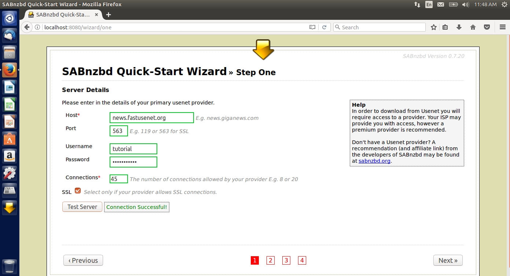Open the Ubuntu Dash launcher icon
This screenshot has height=276, width=510.
tap(10, 18)
